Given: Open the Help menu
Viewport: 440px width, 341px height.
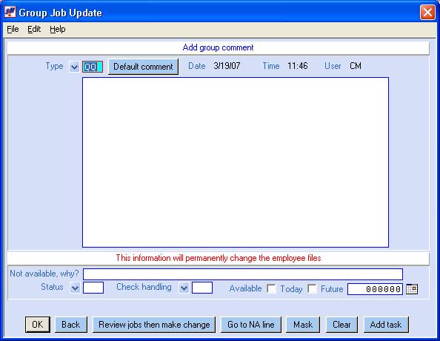Looking at the screenshot, I should 58,29.
